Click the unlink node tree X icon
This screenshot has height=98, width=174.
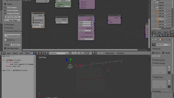(x=76, y=53)
